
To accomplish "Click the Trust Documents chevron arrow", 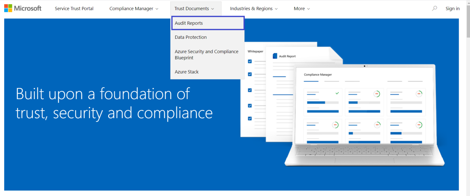I will point(213,9).
